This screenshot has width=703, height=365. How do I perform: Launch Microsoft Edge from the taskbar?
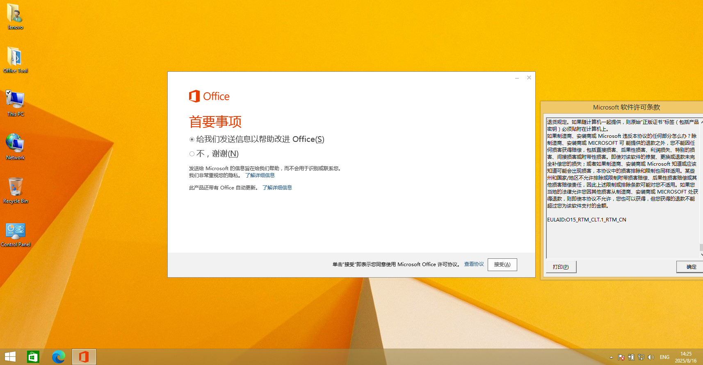coord(58,357)
